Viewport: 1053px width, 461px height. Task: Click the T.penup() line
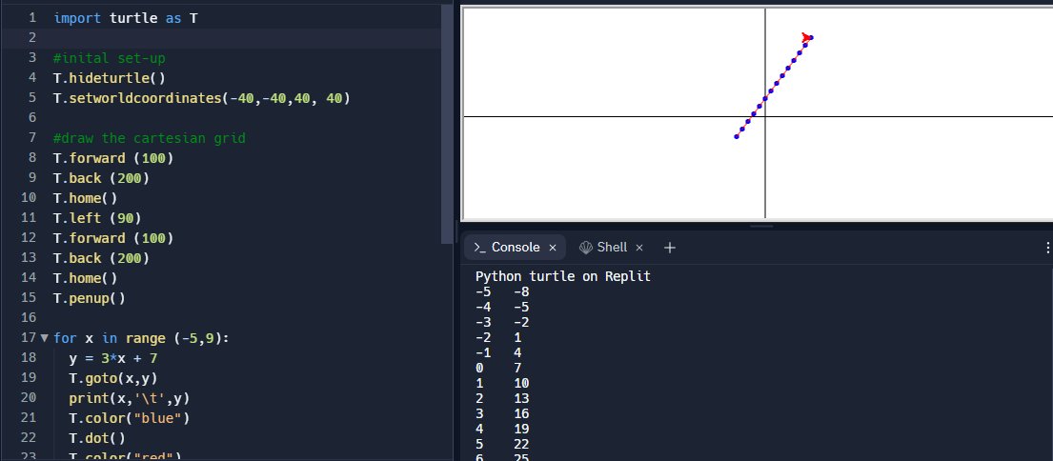pyautogui.click(x=90, y=298)
